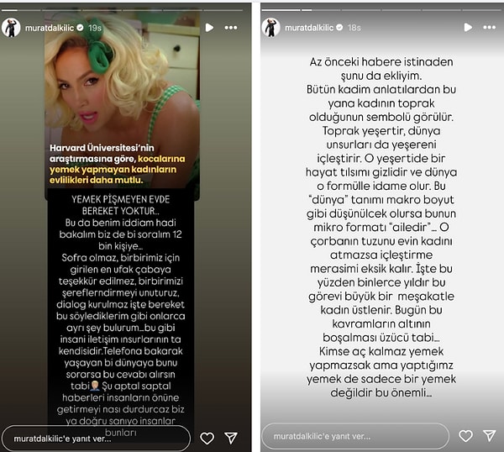Screen dimensions: 504x452
Task: Open the three-dot menu on the right story
Action: tap(489, 28)
